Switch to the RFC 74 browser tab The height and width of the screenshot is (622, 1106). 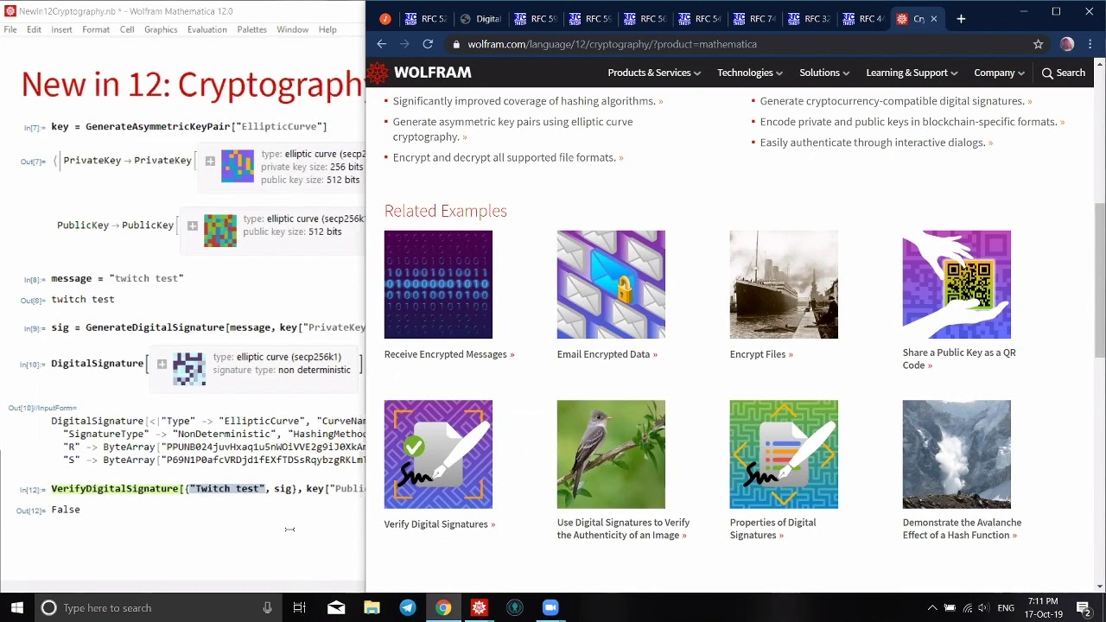click(756, 19)
